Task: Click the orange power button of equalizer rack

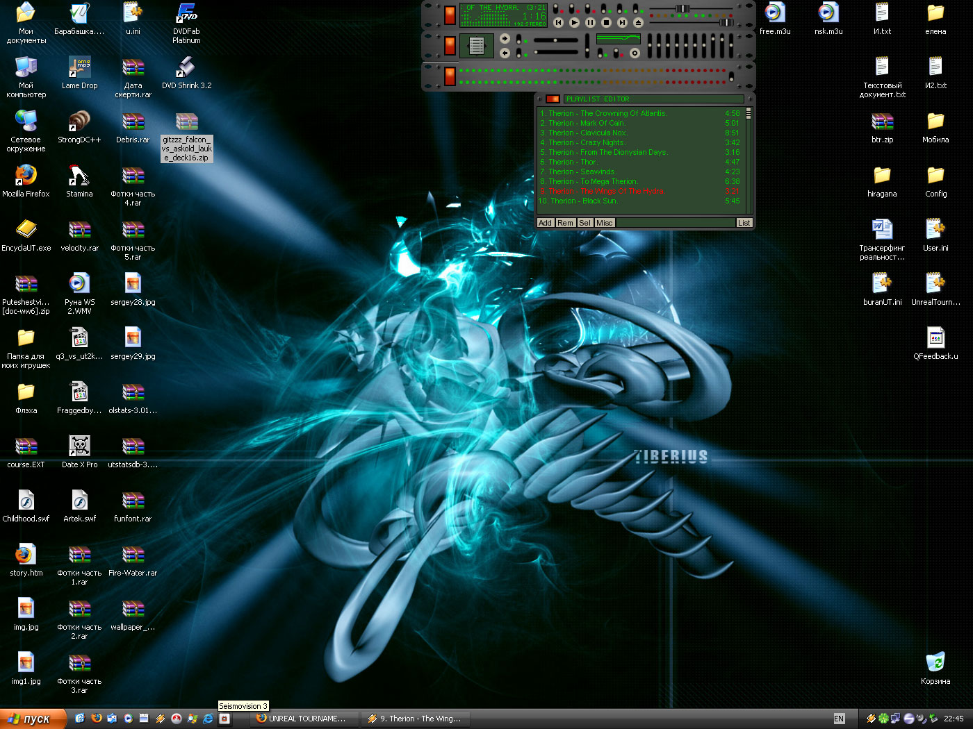Action: pyautogui.click(x=450, y=46)
